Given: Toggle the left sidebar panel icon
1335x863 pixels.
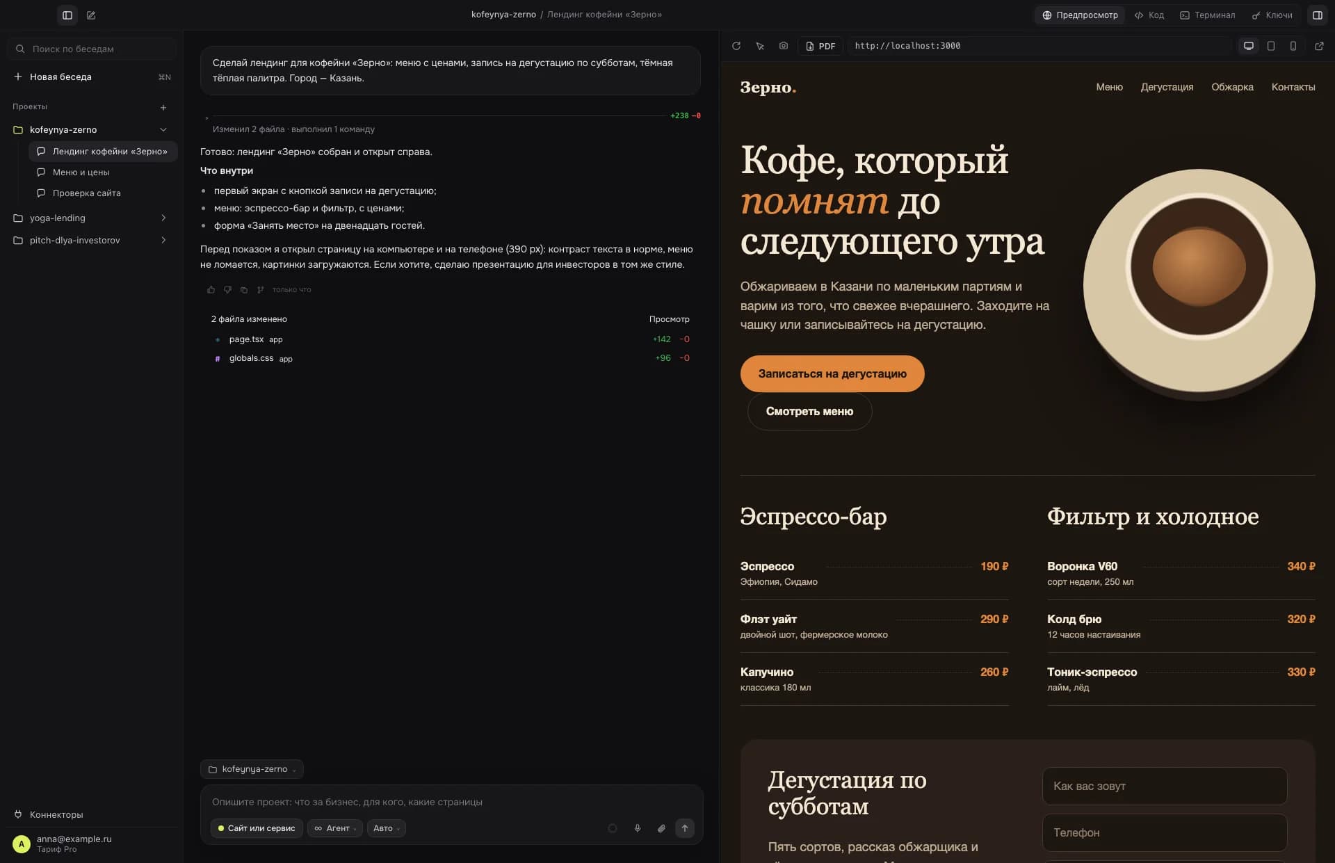Looking at the screenshot, I should (67, 15).
